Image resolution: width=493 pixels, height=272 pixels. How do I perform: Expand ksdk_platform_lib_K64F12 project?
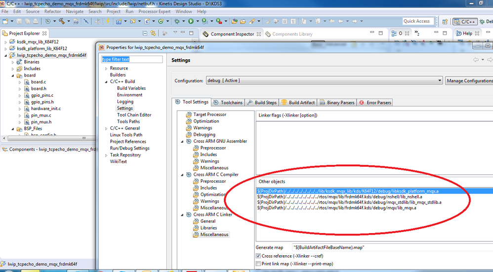[x=5, y=49]
